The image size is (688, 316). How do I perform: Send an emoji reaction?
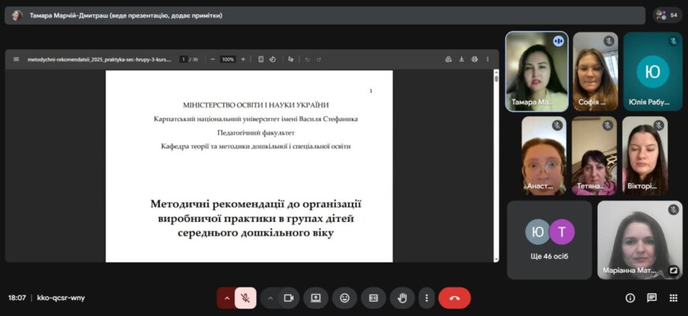tap(345, 298)
